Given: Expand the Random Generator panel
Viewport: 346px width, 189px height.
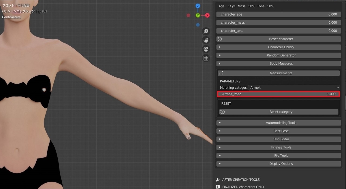Looking at the screenshot, I should pos(279,55).
